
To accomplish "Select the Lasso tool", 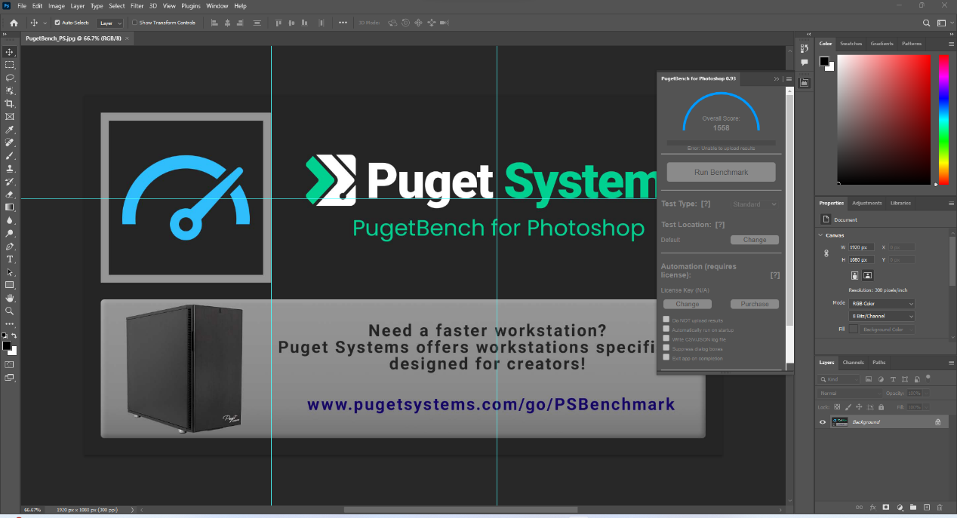I will point(10,78).
